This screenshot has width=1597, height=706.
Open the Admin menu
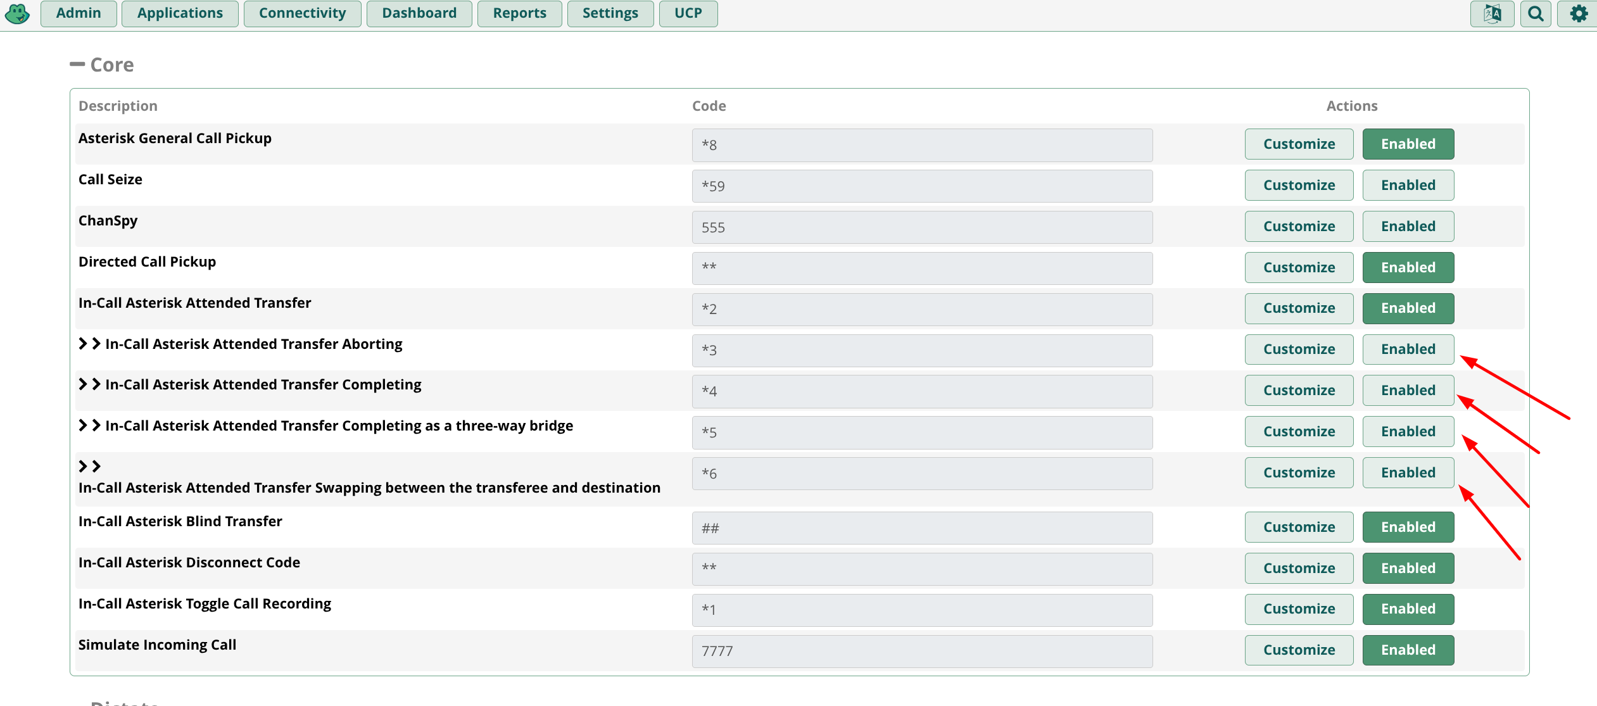(x=79, y=14)
